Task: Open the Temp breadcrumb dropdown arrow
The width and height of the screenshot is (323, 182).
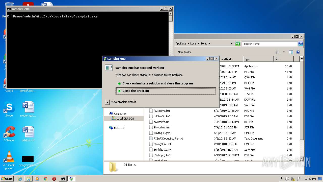Action: (x=209, y=44)
